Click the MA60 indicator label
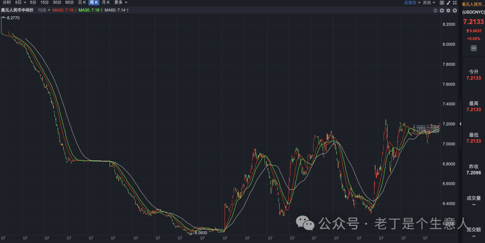The image size is (485, 243). pos(116,10)
